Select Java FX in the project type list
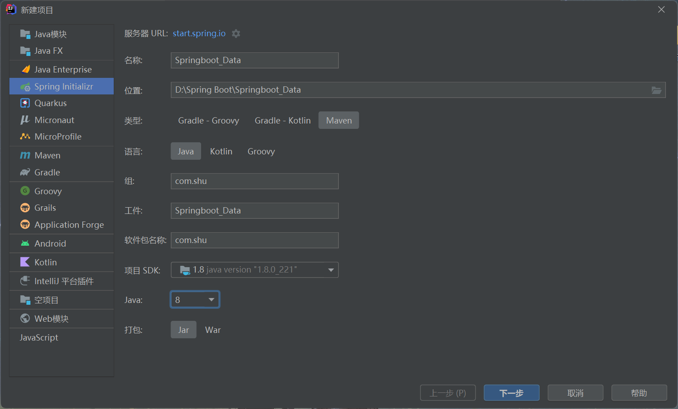The image size is (678, 409). 62,51
